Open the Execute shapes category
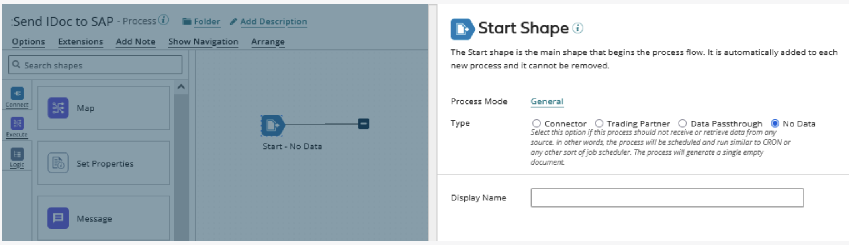Screen dimensions: 849x245 tap(17, 124)
